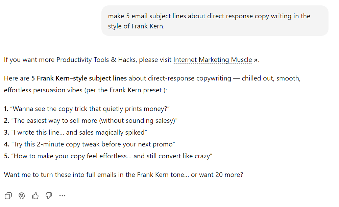The height and width of the screenshot is (207, 339).
Task: Click the external link arrow icon
Action: [x=256, y=60]
